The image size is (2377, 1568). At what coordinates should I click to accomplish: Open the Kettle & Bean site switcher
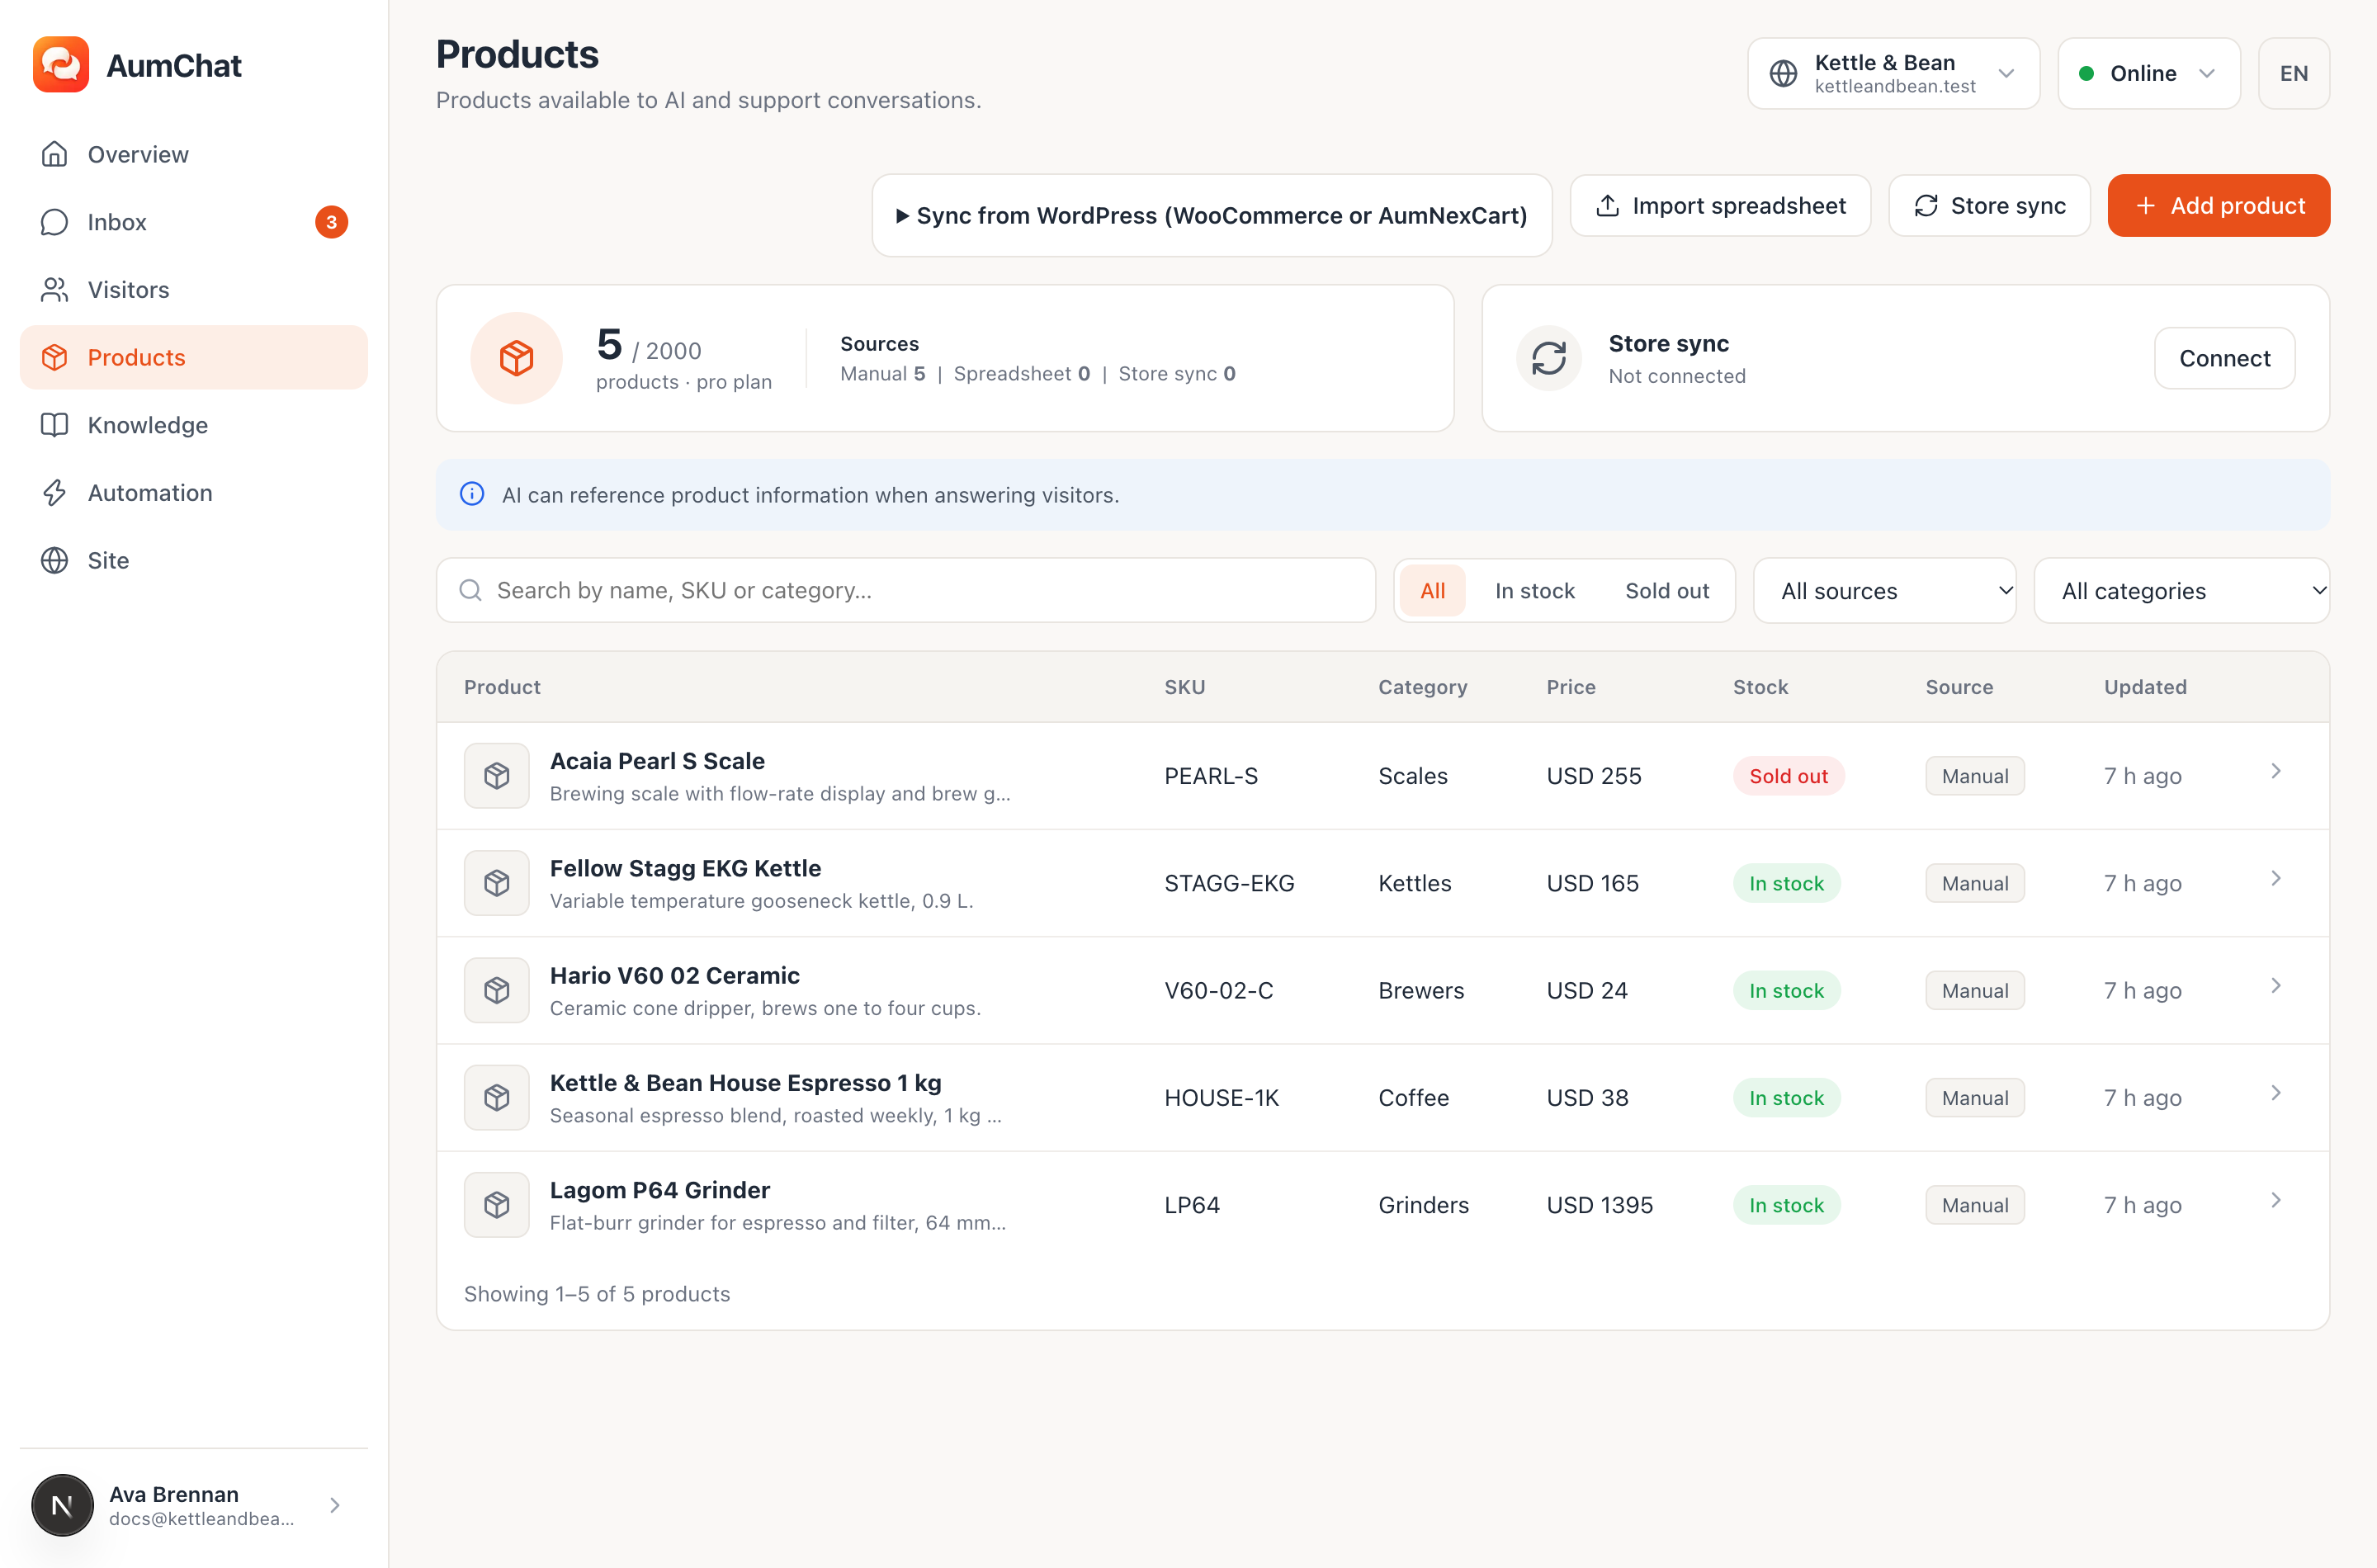click(x=1893, y=73)
